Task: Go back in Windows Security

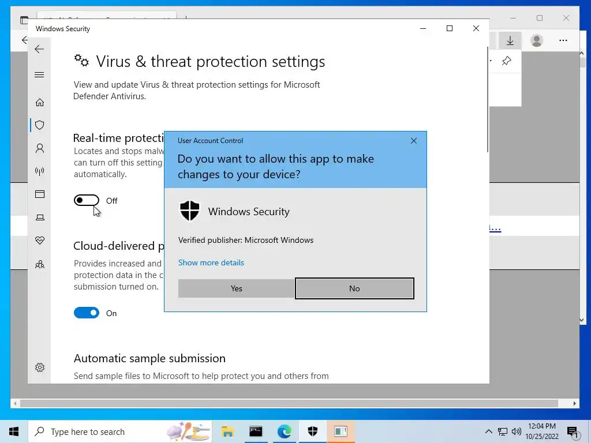Action: coord(39,49)
